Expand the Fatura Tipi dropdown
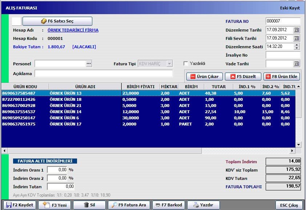Image resolution: width=306 pixels, height=210 pixels. [x=169, y=64]
